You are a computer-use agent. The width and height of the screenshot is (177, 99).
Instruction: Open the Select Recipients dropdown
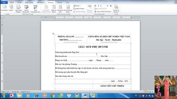26,9
